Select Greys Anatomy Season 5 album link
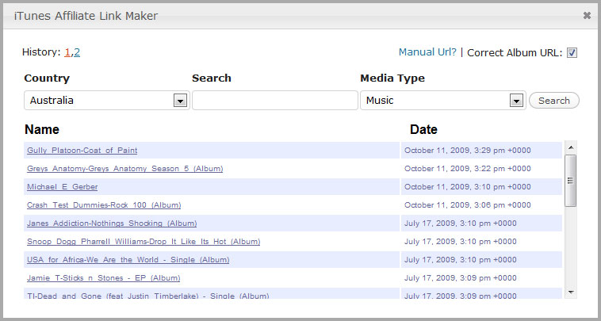 click(125, 169)
